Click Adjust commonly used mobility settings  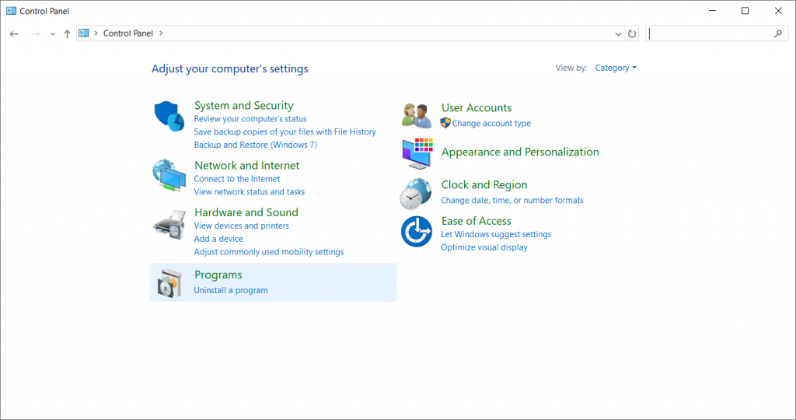click(x=268, y=252)
